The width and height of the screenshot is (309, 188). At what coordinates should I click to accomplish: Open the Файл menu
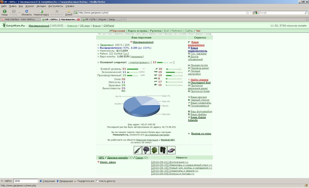(4, 6)
